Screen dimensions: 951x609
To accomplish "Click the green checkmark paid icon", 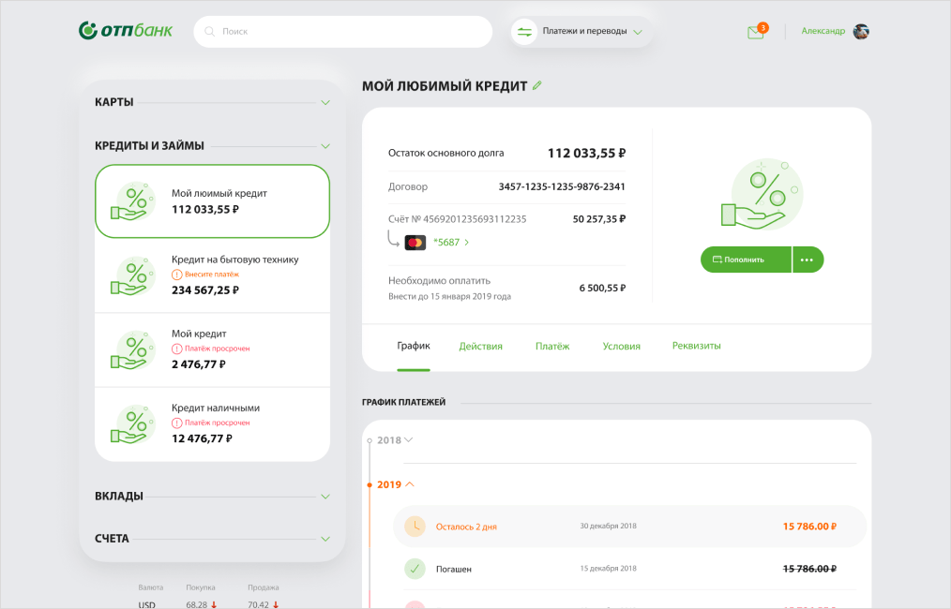I will 415,569.
